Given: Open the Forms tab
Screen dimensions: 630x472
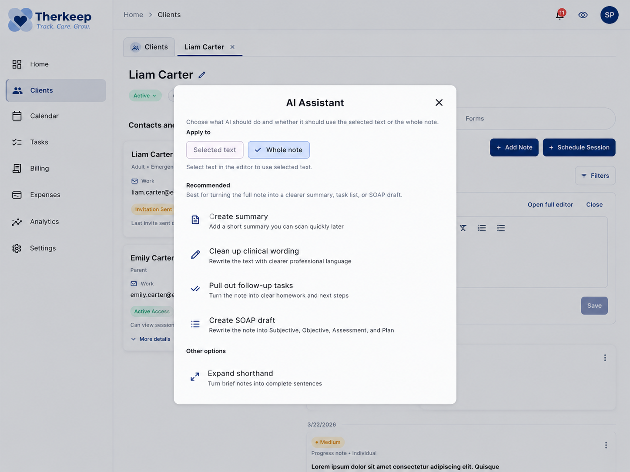Looking at the screenshot, I should (474, 117).
